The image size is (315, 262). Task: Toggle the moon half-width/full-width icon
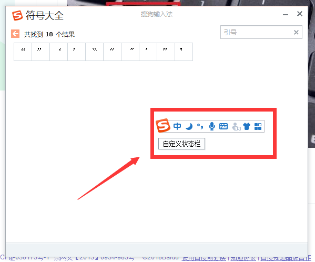[189, 126]
